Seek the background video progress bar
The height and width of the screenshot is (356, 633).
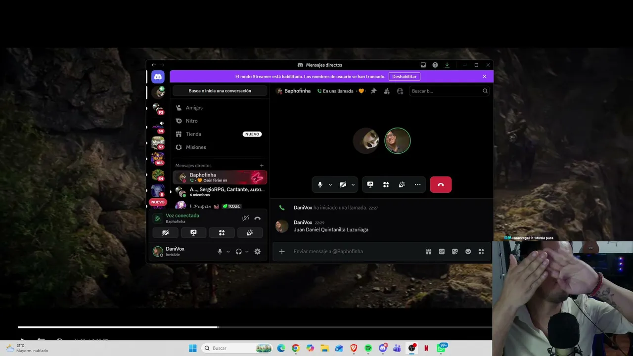[255, 327]
